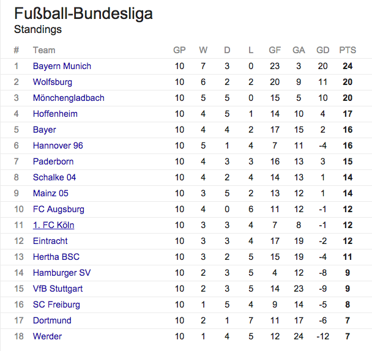The height and width of the screenshot is (351, 372).
Task: Select the FC Augsburg link
Action: 59,209
